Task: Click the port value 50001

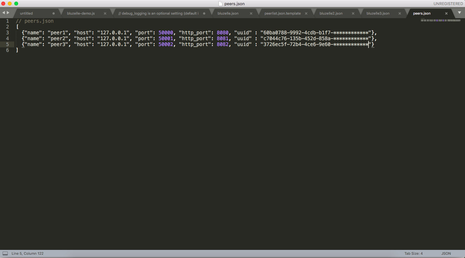Action: point(166,39)
